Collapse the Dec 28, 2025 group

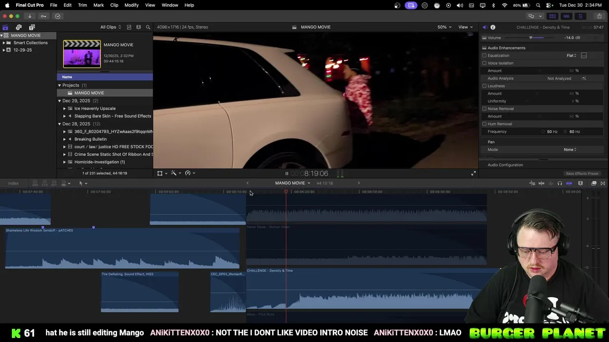[59, 124]
